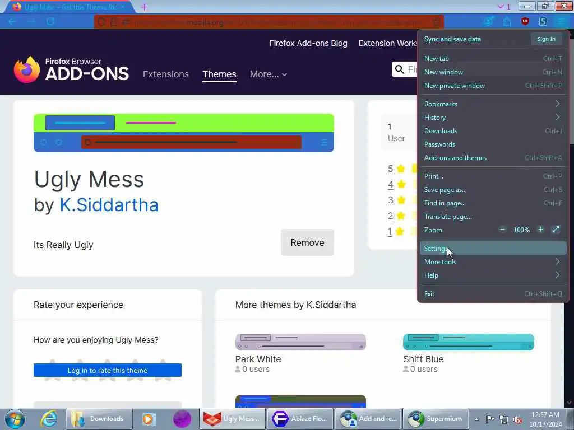Viewport: 574px width, 430px height.
Task: Open Downloads from the menu
Action: [493, 131]
